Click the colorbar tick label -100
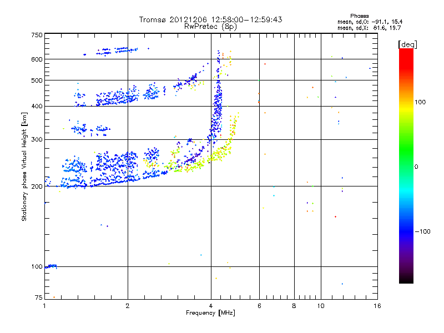The height and width of the screenshot is (333, 444). [423, 231]
